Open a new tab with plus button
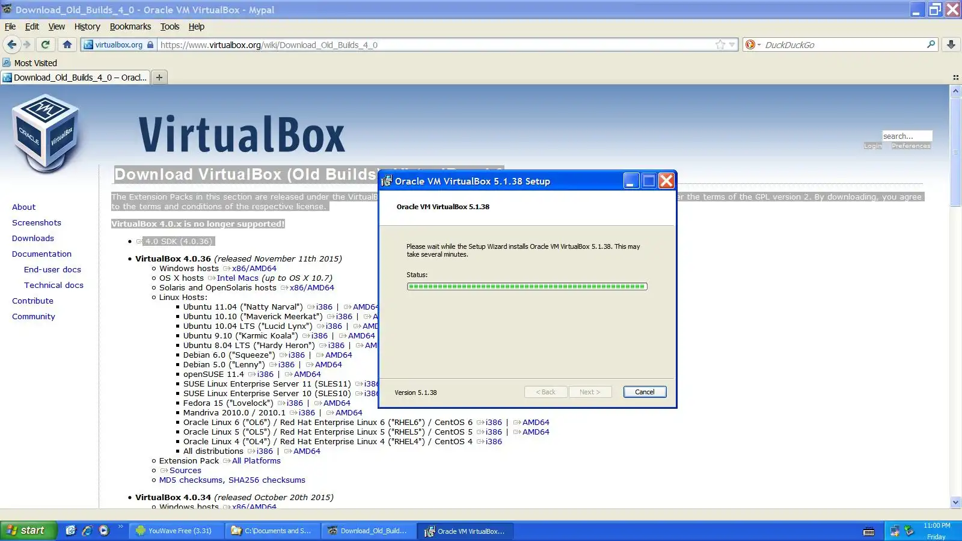 tap(159, 77)
